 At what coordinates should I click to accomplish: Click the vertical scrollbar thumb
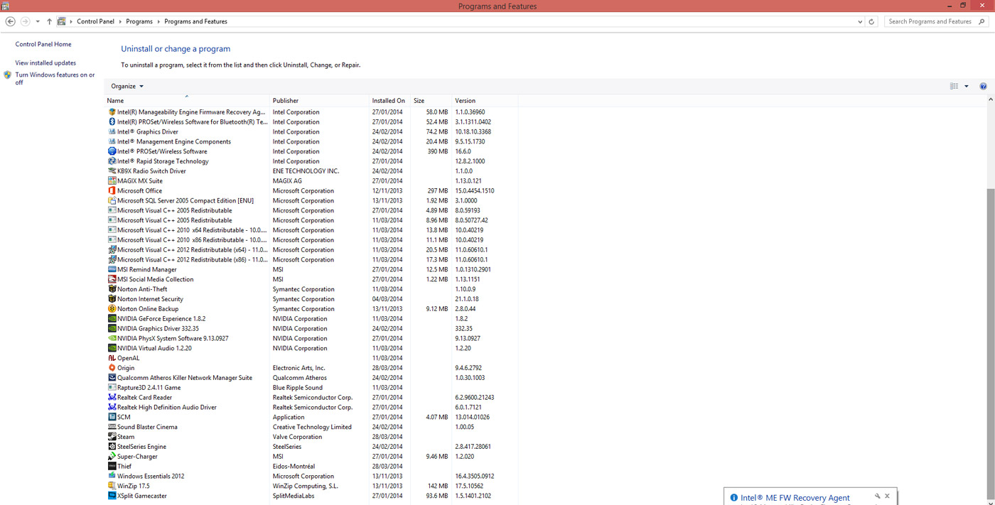(991, 344)
